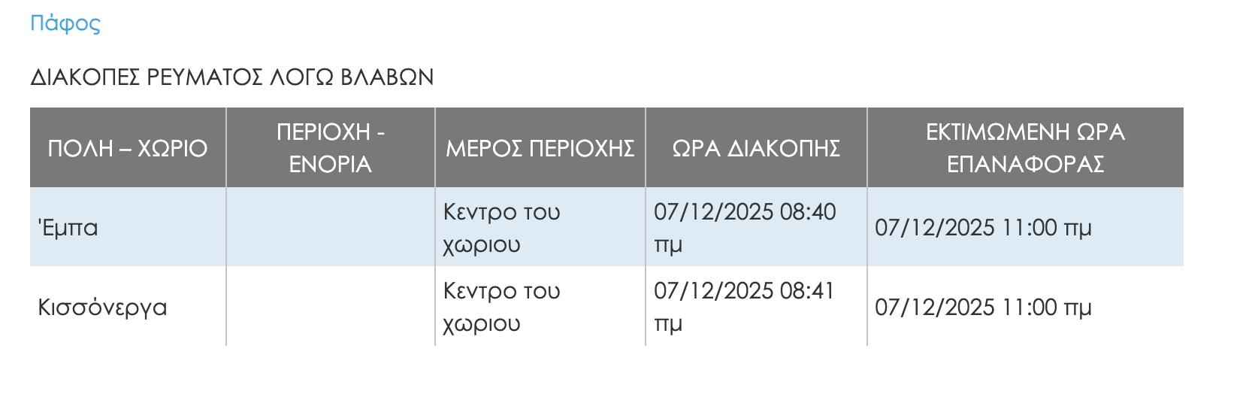Click the ΕΚΤΙΜΩΜΕΝΗ ΩΡΑ ΕΠΑΝΑΦΟΡΑΣ column header
The height and width of the screenshot is (397, 1246).
click(1025, 148)
